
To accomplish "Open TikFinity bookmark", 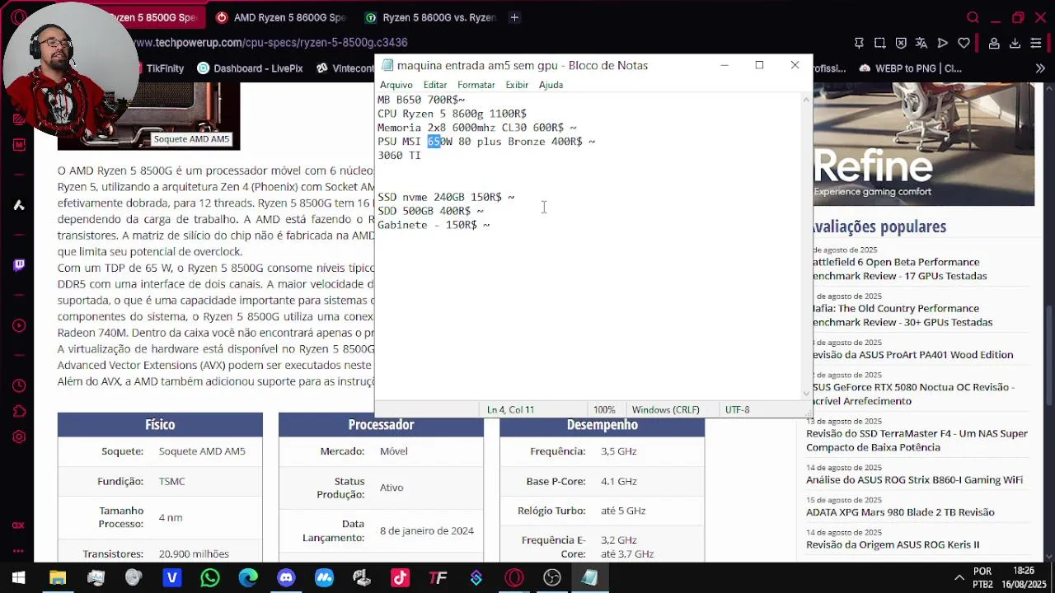I will (x=157, y=68).
